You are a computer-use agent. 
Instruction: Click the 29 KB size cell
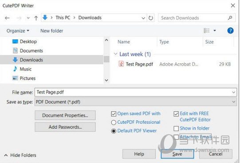(224, 64)
